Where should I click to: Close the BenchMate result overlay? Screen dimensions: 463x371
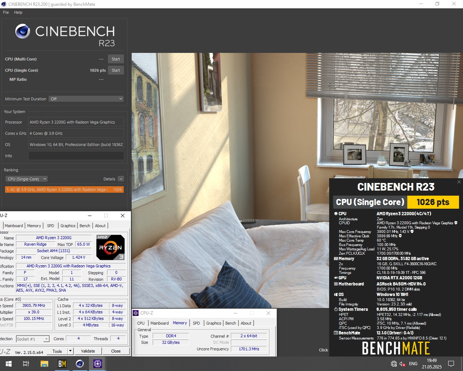pyautogui.click(x=459, y=182)
